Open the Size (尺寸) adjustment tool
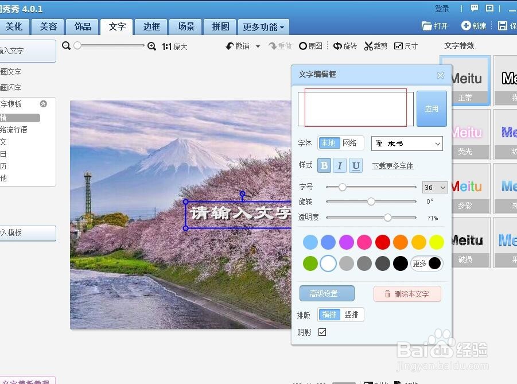The image size is (517, 384). click(x=406, y=46)
